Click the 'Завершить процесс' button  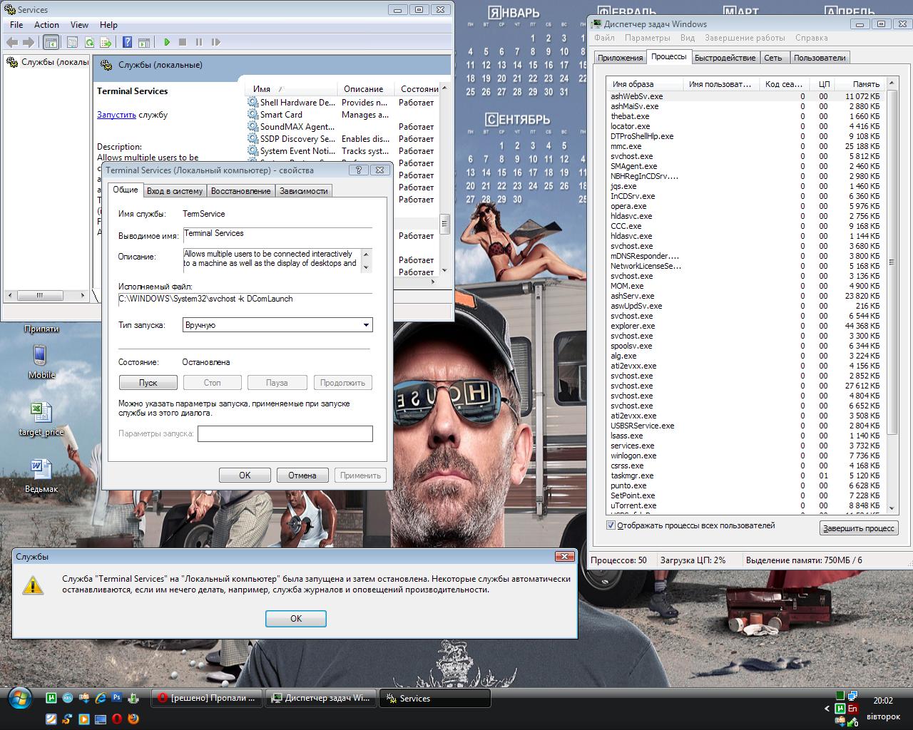859,528
